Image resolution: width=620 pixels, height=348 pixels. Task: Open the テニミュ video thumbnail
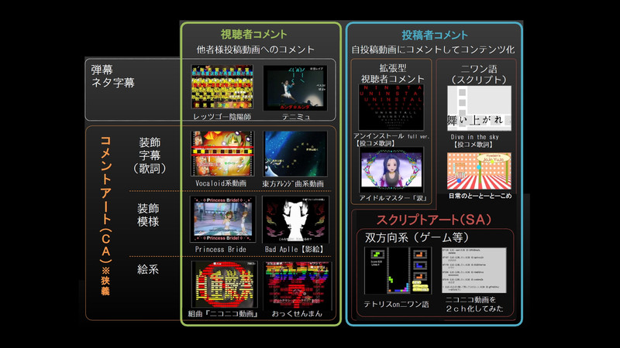tap(295, 87)
